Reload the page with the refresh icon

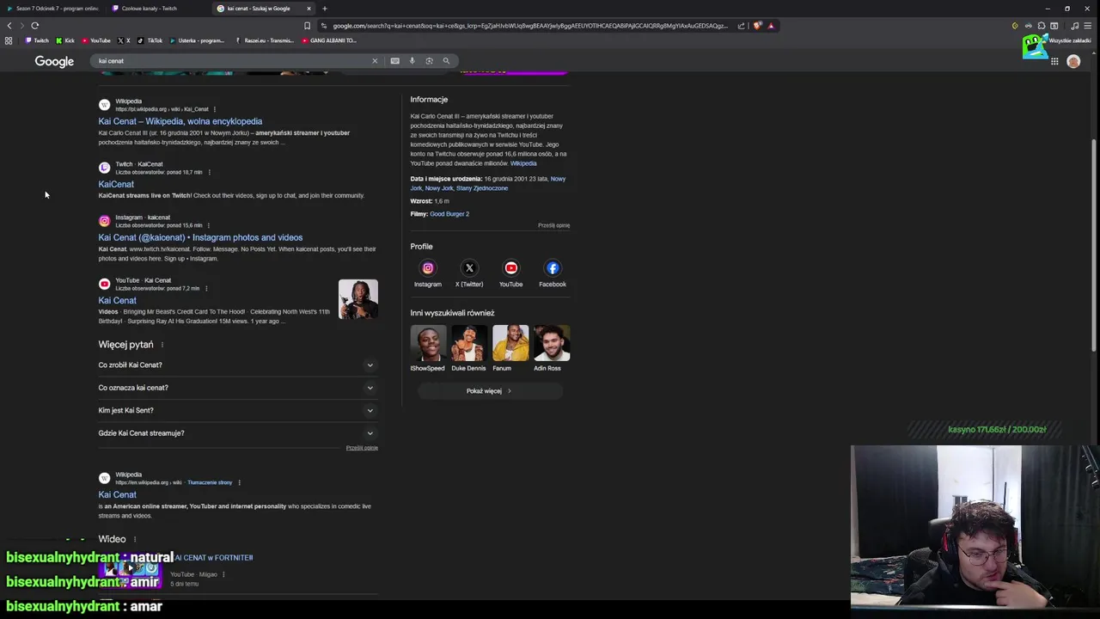(x=34, y=26)
